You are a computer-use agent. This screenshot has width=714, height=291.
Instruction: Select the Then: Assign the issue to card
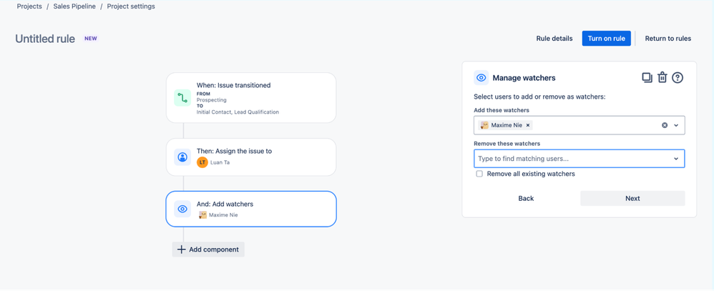point(251,157)
